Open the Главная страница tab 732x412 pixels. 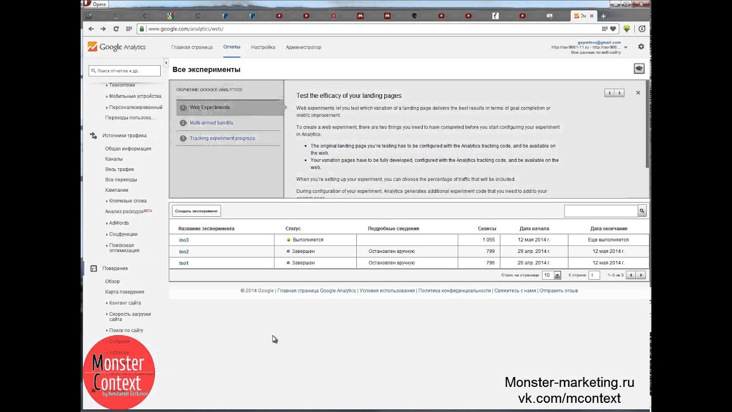192,47
